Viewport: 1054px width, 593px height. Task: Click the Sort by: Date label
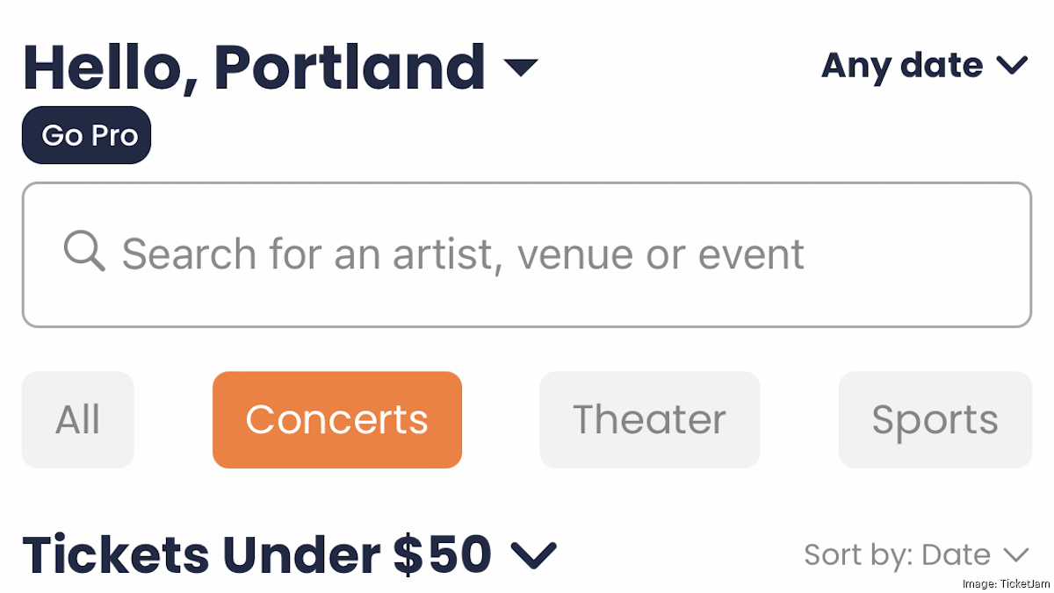(896, 554)
